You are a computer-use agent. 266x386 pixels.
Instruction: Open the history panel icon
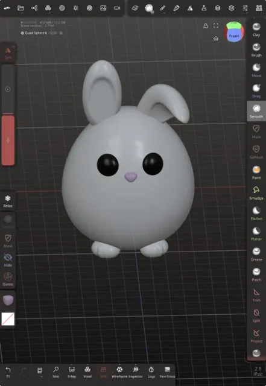[40, 372]
